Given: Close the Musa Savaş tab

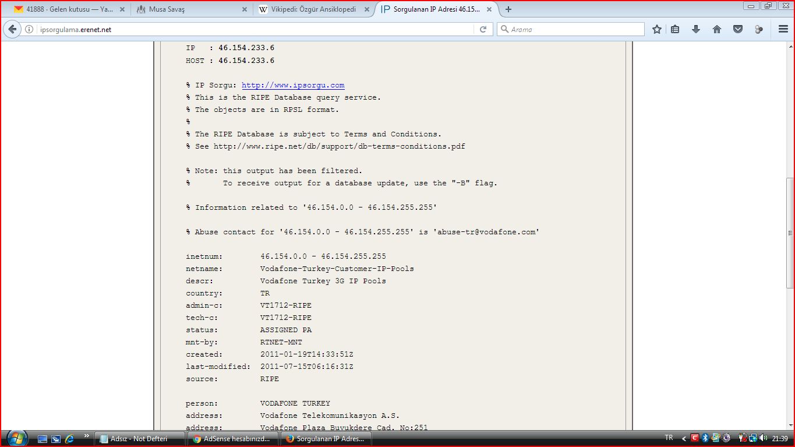Looking at the screenshot, I should [x=245, y=9].
